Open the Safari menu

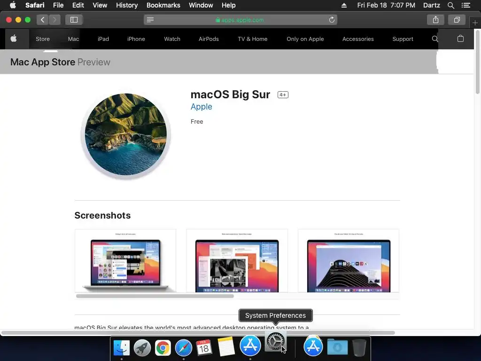pos(35,5)
